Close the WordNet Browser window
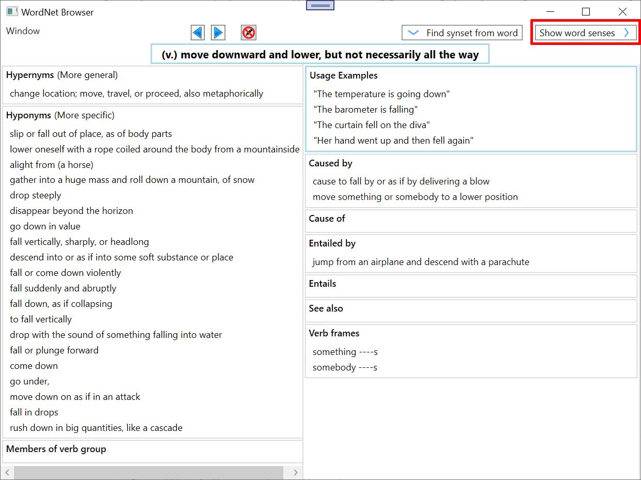Screen dimensions: 641x480 pos(622,11)
